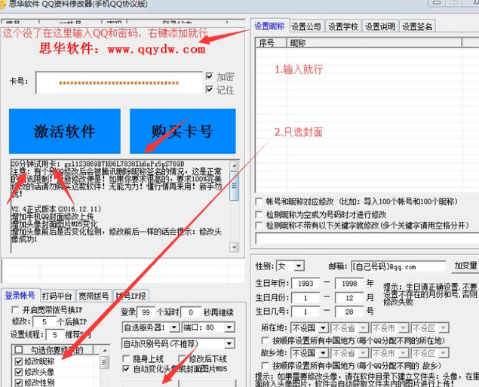Click scroll-up arrow of the modify-options list
Viewport: 479px width, 387px height.
pos(105,350)
